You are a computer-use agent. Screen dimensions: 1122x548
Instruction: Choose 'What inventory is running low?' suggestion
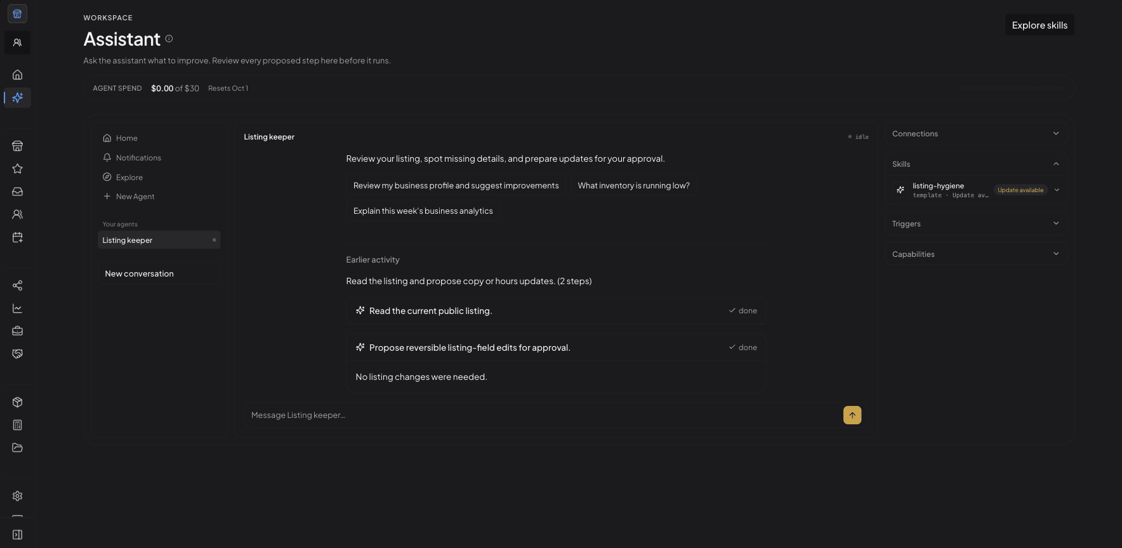pos(633,186)
